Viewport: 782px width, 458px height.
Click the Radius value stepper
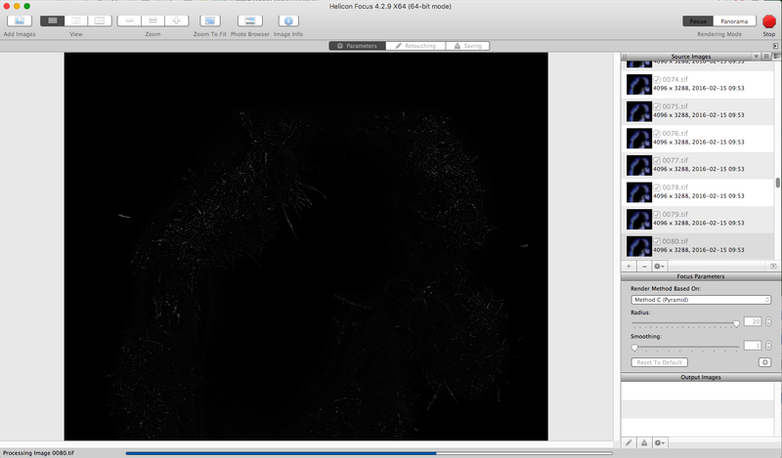pyautogui.click(x=768, y=321)
